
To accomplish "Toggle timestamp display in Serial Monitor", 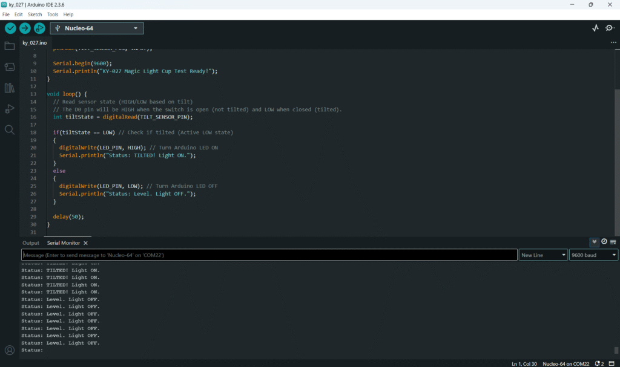I will [x=604, y=242].
